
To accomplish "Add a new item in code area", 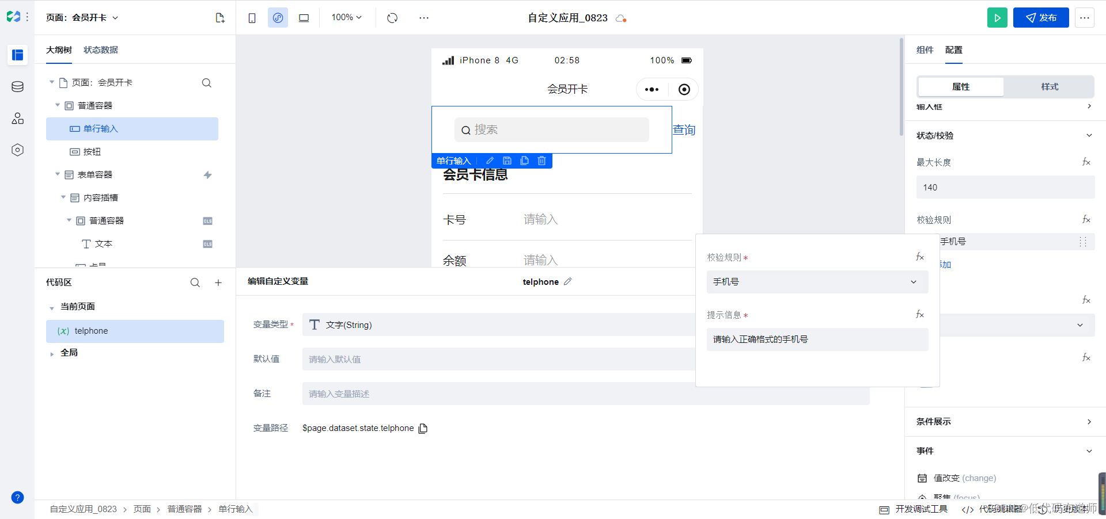I will pyautogui.click(x=218, y=283).
